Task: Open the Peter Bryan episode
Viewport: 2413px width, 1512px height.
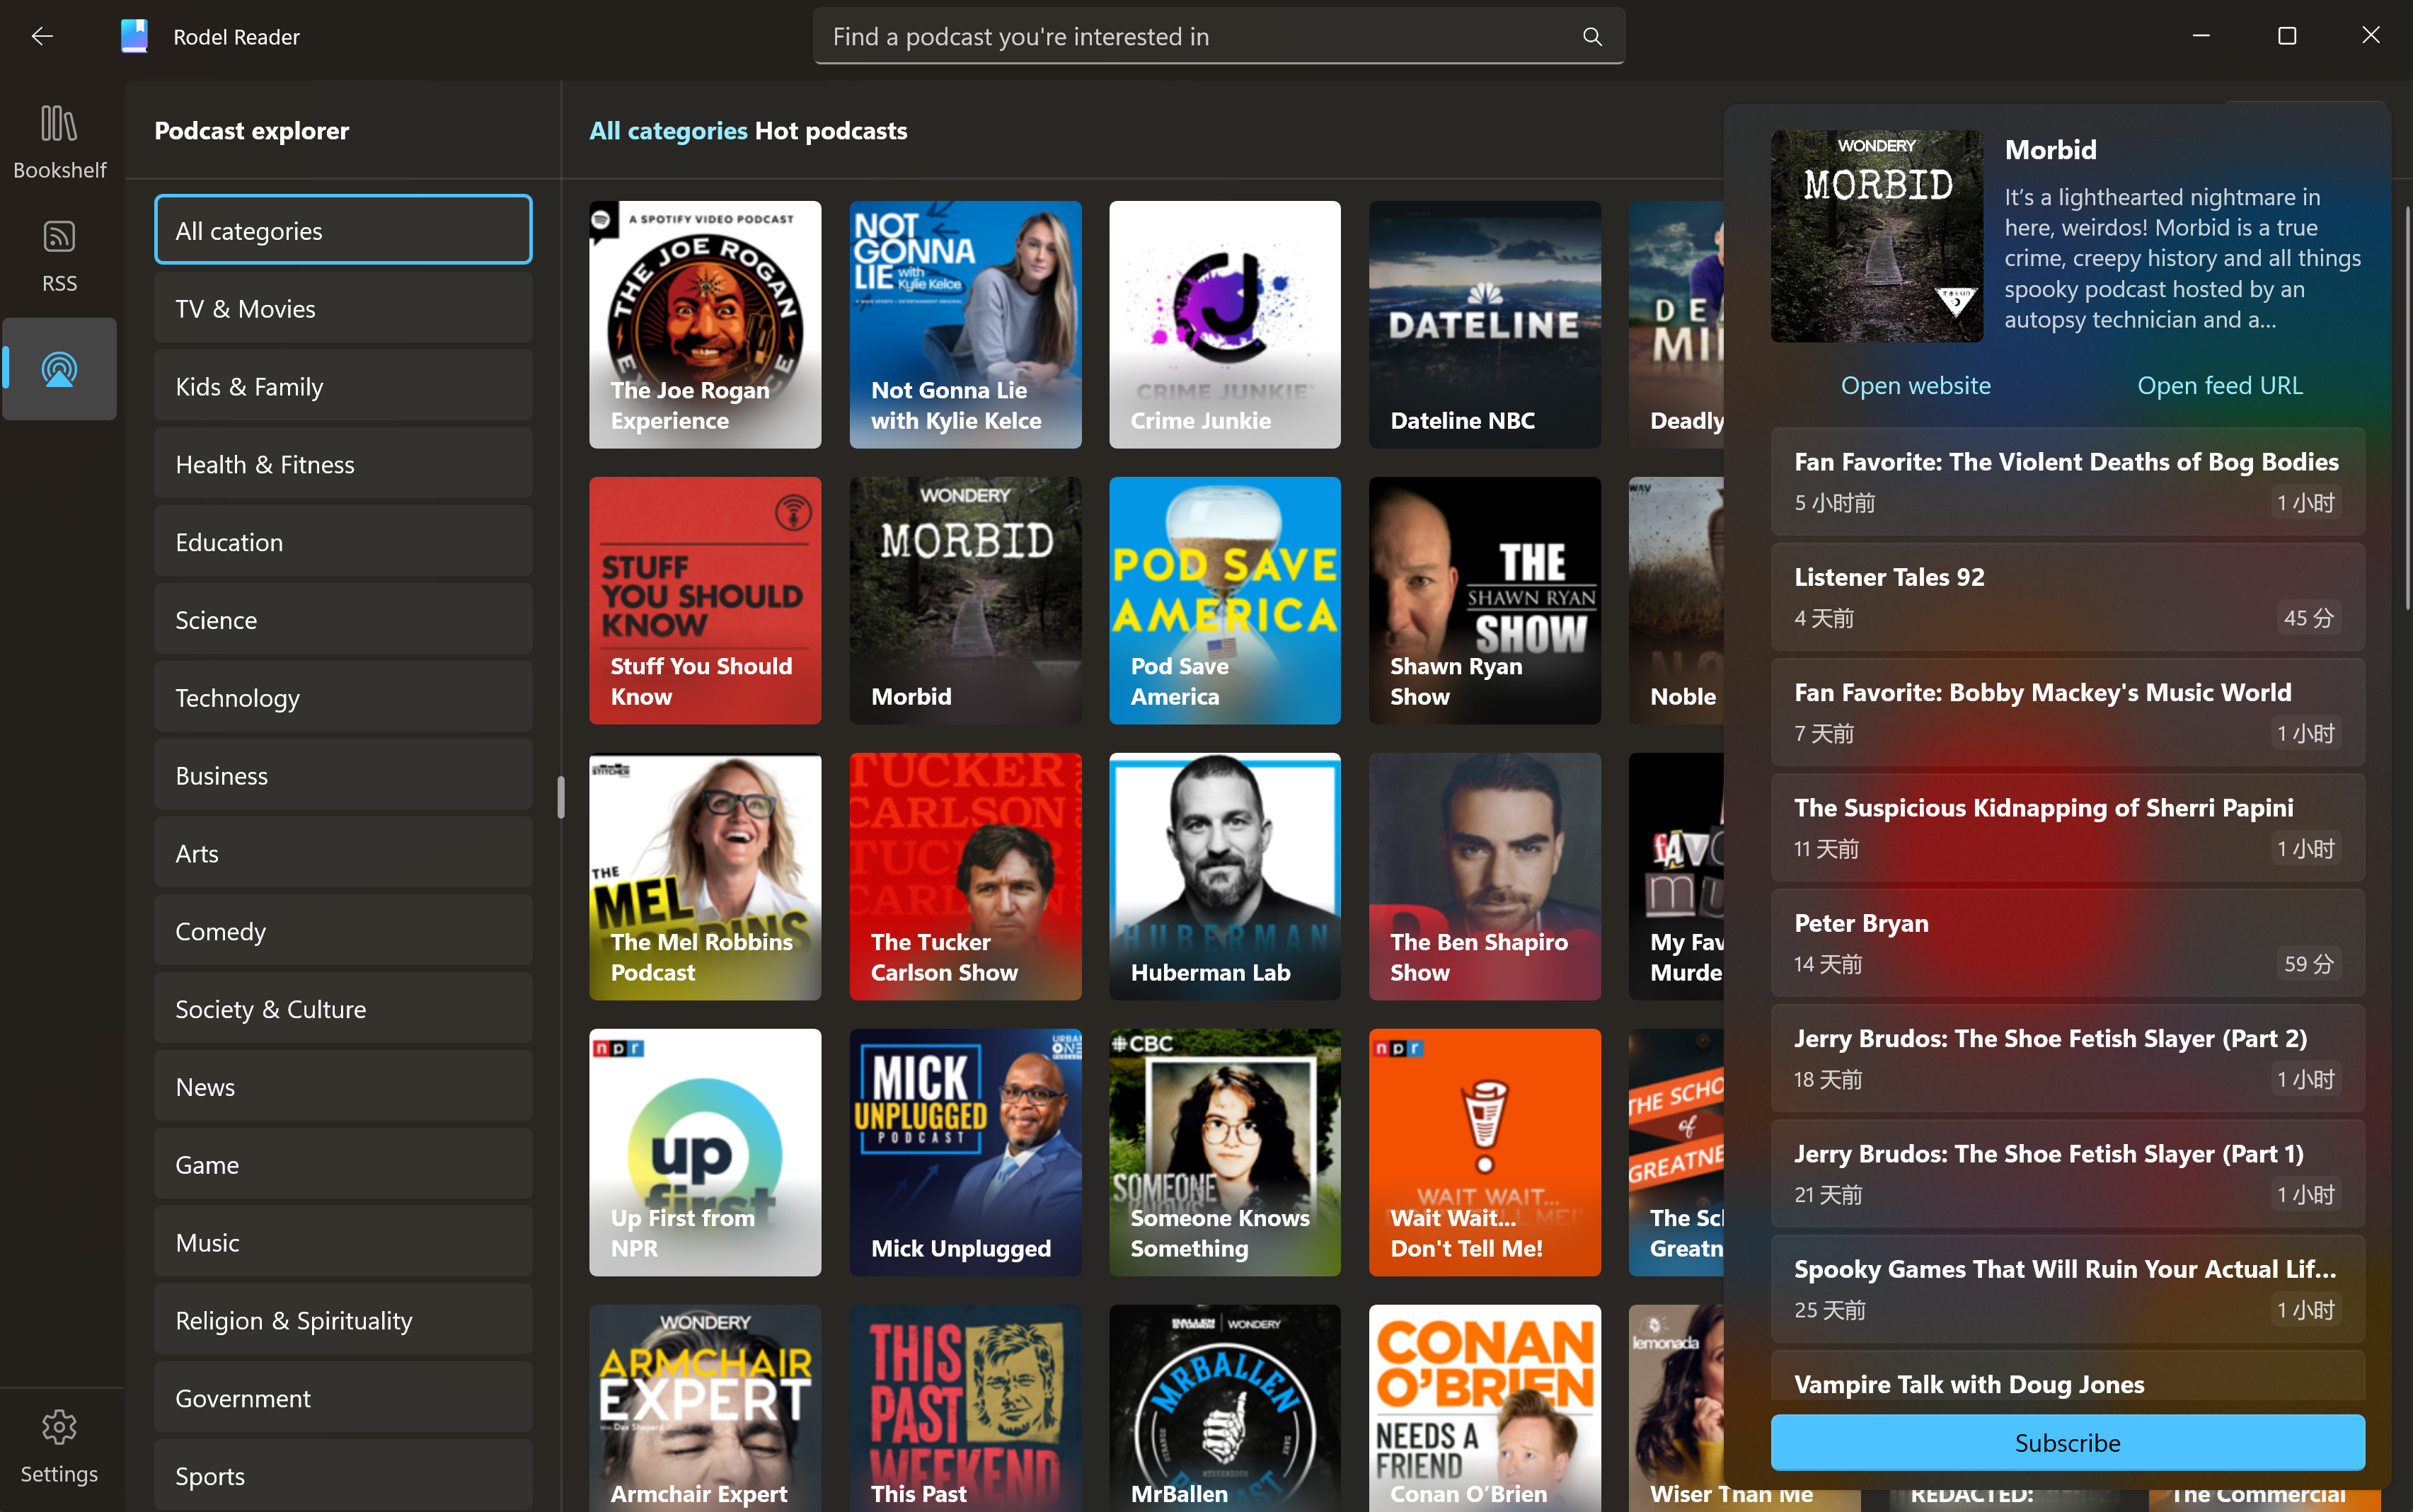Action: (2067, 943)
